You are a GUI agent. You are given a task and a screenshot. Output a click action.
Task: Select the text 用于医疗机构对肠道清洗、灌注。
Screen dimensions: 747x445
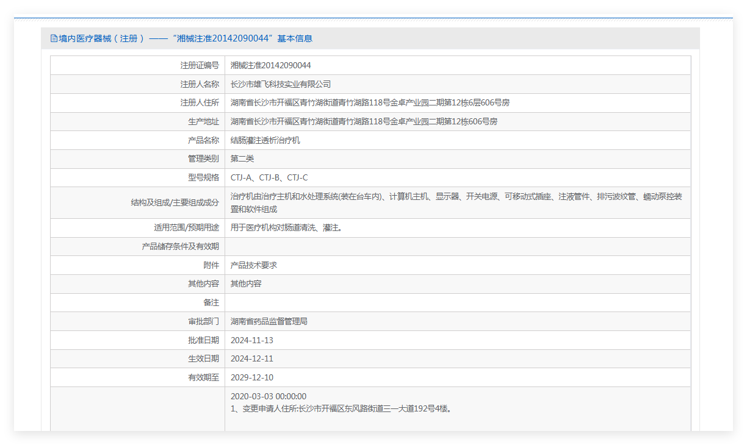[x=286, y=228]
